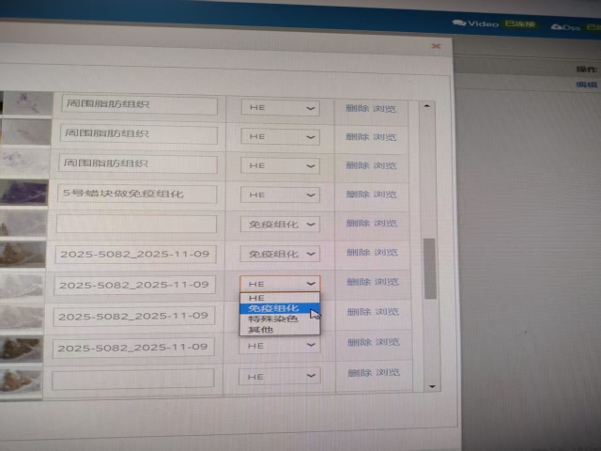The width and height of the screenshot is (601, 451).
Task: Click 删除 for the first 周围脂肪组织 row
Action: [356, 109]
